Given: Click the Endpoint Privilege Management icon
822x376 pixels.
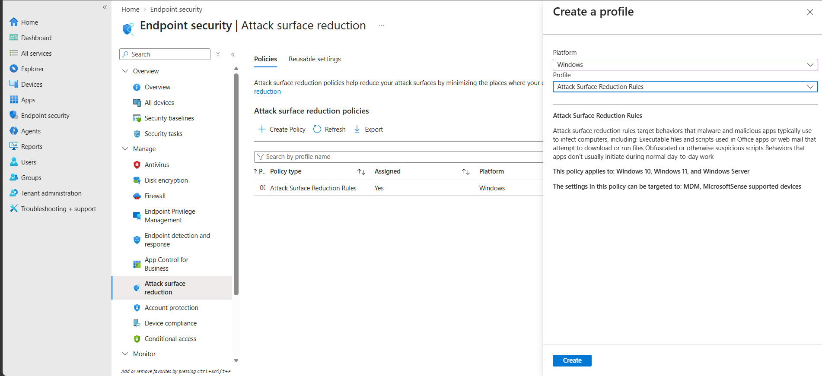Looking at the screenshot, I should [x=137, y=216].
